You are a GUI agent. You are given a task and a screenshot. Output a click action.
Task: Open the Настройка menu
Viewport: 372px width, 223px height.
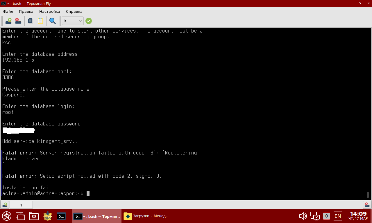(x=50, y=11)
